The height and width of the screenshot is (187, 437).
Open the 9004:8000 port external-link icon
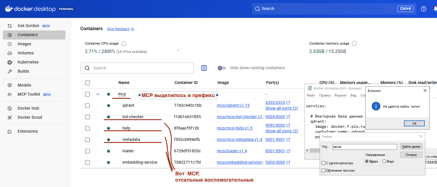pos(288,117)
